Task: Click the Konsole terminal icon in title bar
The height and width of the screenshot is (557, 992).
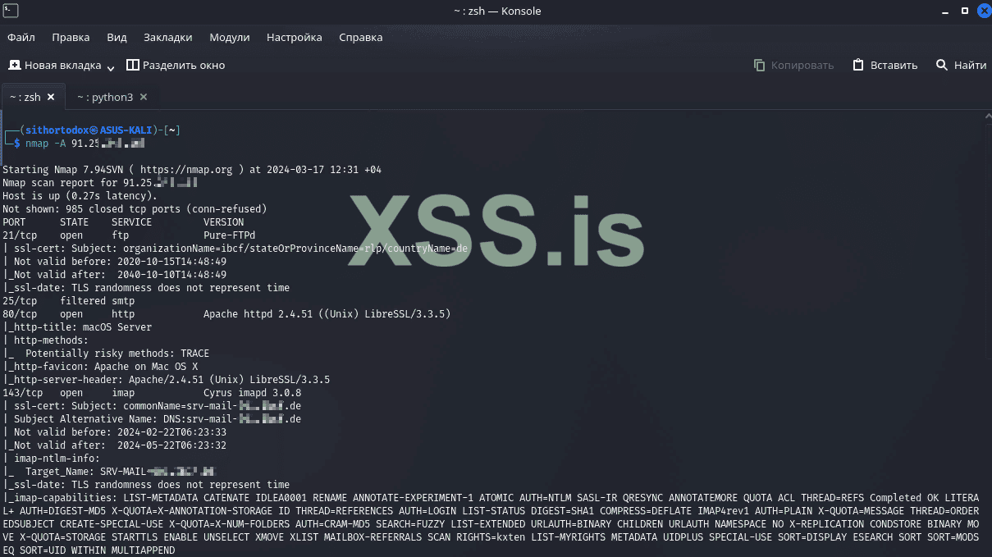Action: pyautogui.click(x=11, y=11)
